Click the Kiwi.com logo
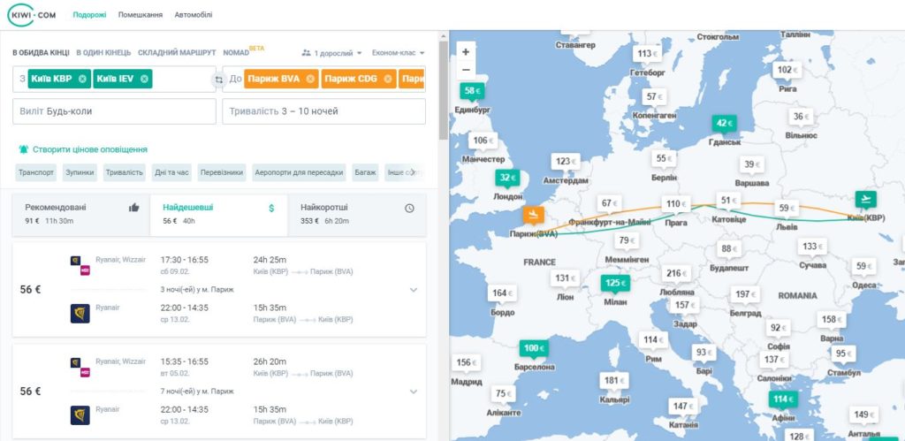905x441 pixels. [x=32, y=14]
